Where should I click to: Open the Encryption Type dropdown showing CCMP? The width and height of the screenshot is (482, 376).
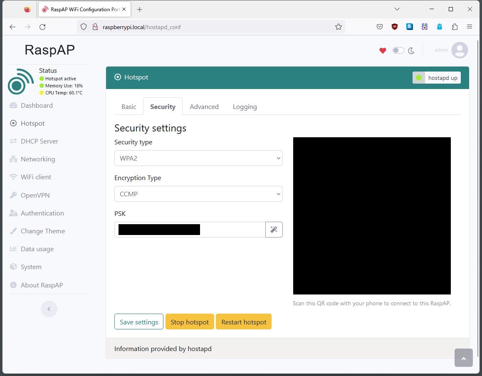pos(198,194)
